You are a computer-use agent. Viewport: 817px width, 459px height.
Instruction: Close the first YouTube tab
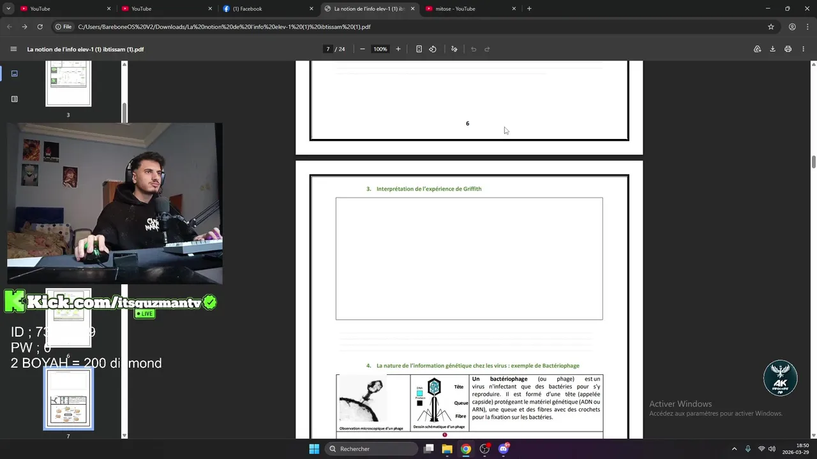(x=109, y=9)
